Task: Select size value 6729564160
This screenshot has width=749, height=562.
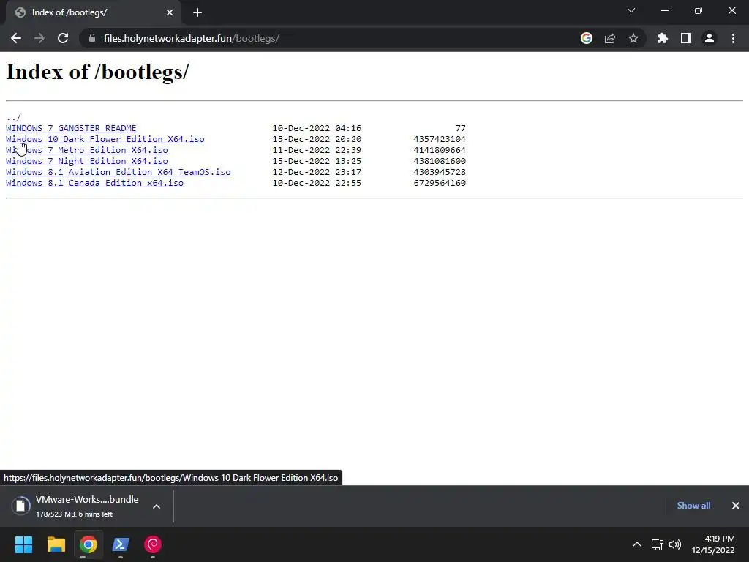Action: pyautogui.click(x=440, y=183)
